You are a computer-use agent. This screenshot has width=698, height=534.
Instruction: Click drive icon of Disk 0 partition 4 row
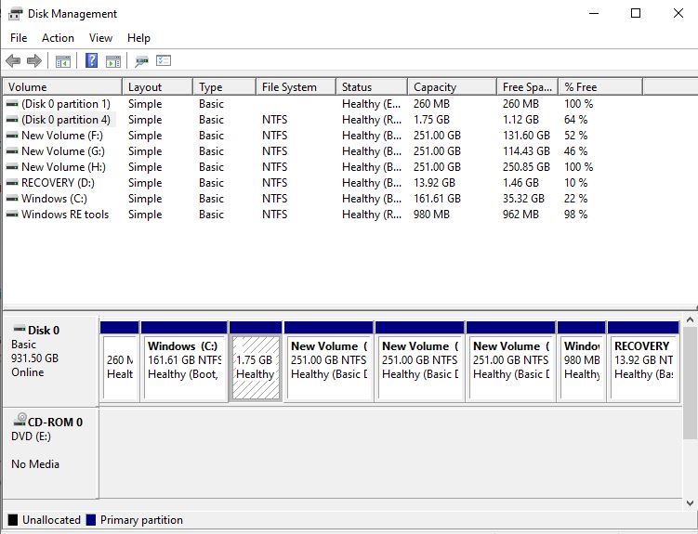tap(12, 120)
